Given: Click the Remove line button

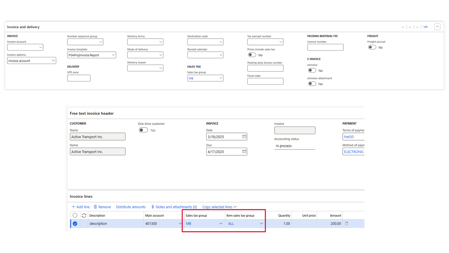Looking at the screenshot, I should click(102, 207).
